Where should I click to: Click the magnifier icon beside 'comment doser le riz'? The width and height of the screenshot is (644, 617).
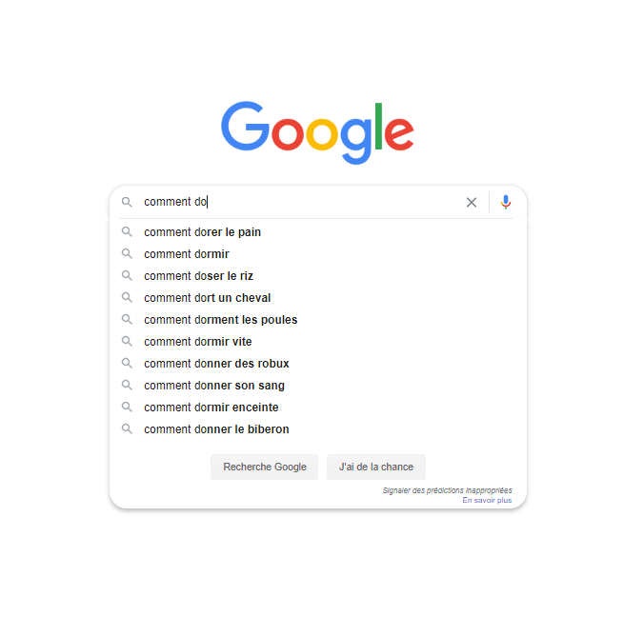[x=127, y=275]
